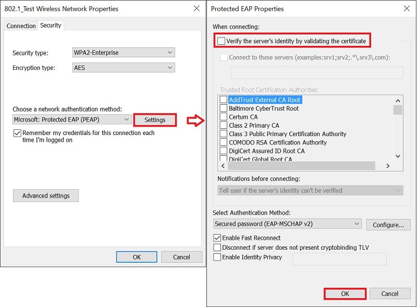Expand network authentication method PEAP dropdown
Viewport: 417px width, 307px height.
tap(72, 119)
